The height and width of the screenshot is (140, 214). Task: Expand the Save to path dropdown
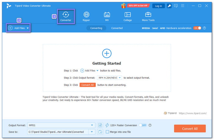click(x=91, y=132)
